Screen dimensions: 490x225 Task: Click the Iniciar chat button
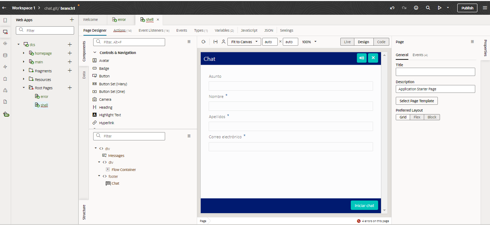pyautogui.click(x=364, y=205)
